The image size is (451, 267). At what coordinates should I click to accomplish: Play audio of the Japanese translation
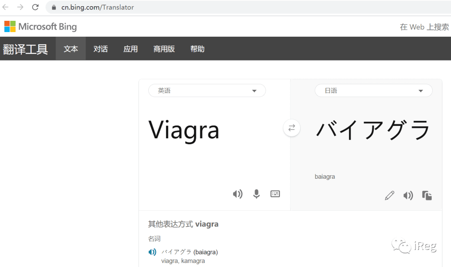coord(408,196)
